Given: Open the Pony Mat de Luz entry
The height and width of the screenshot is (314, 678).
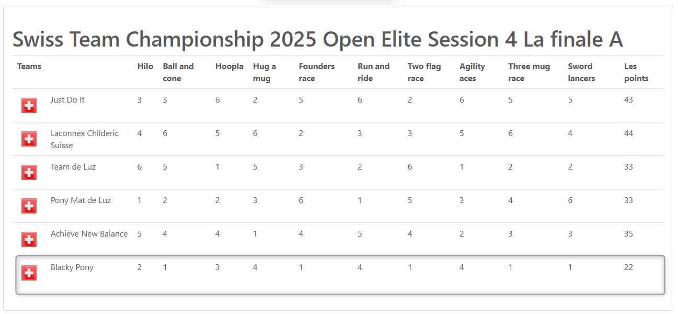Looking at the screenshot, I should point(81,200).
